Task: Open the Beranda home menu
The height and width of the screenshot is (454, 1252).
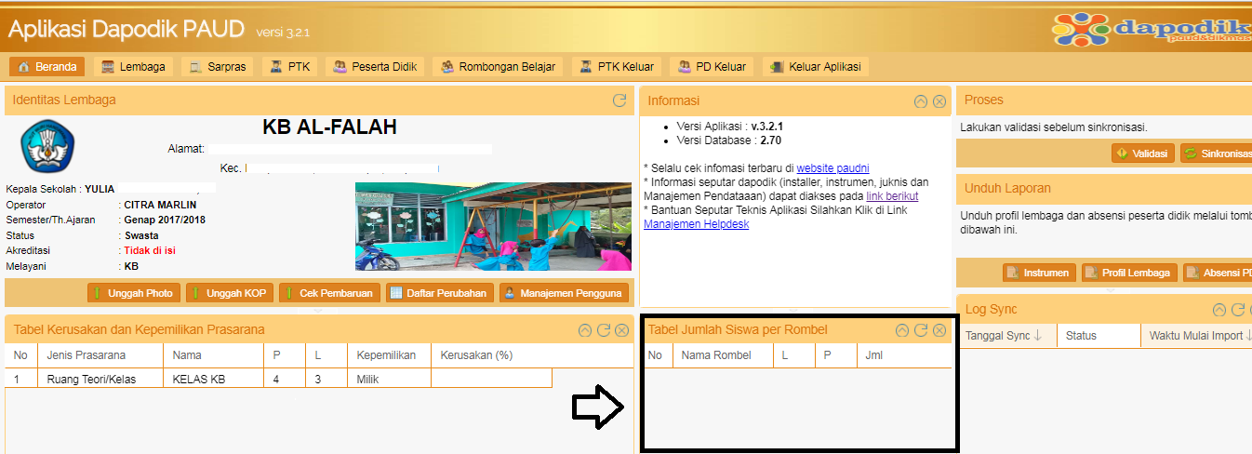Action: (x=47, y=66)
